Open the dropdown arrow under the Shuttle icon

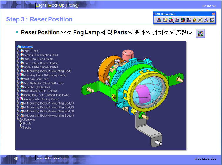click(173, 22)
